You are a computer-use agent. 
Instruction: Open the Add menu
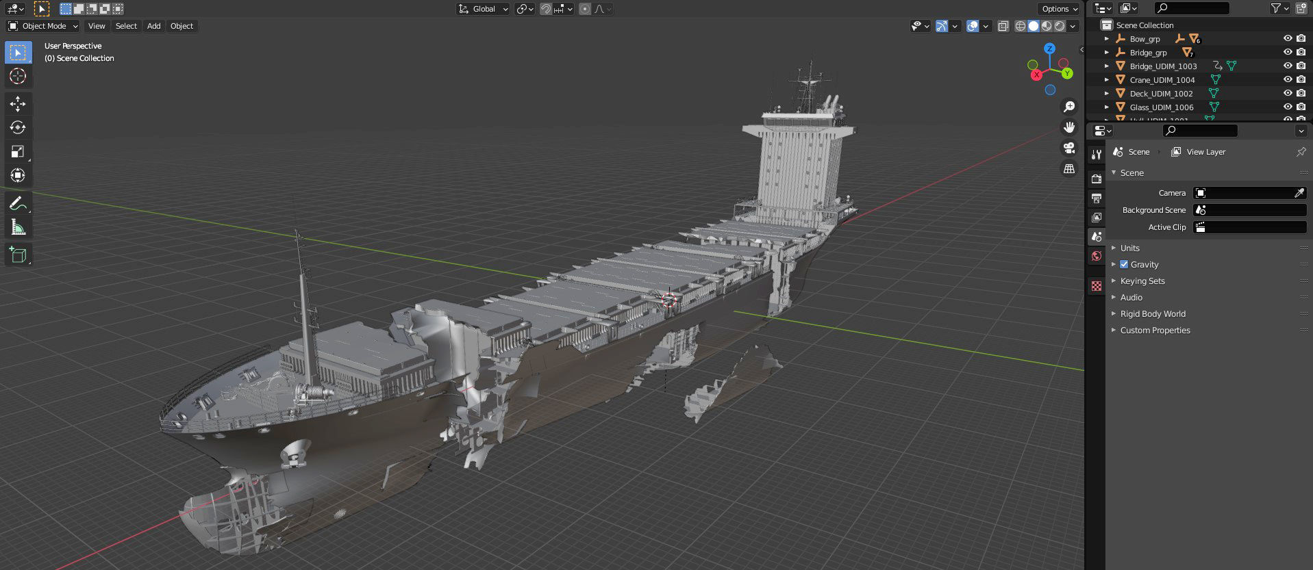tap(153, 26)
